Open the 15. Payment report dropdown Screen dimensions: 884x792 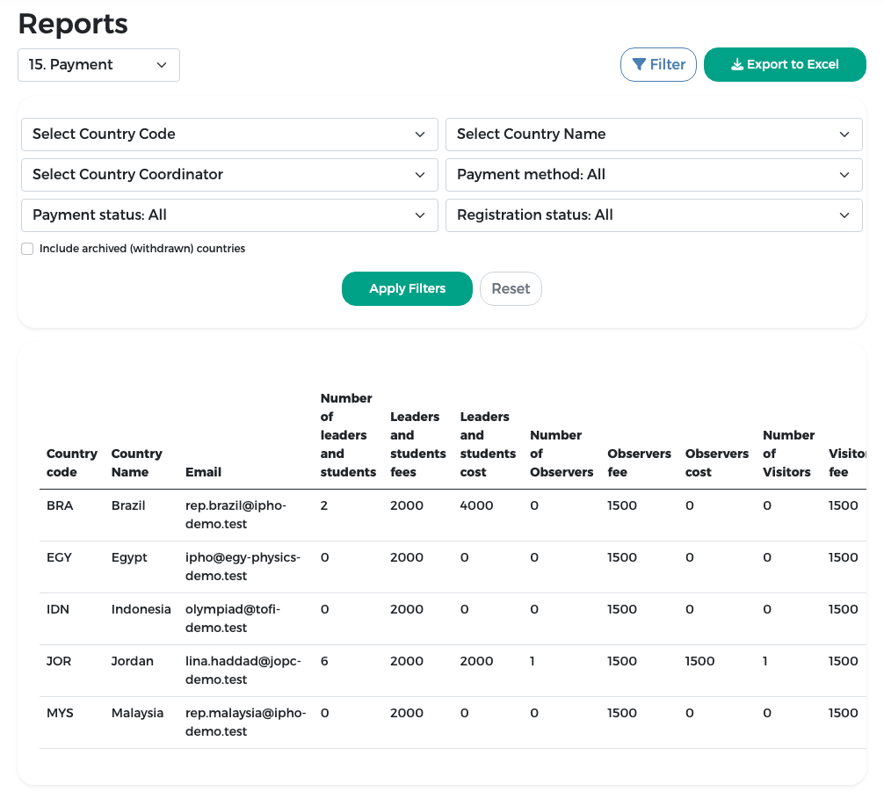[x=98, y=65]
